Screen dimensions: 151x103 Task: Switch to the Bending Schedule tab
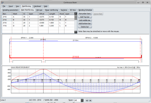85,10
